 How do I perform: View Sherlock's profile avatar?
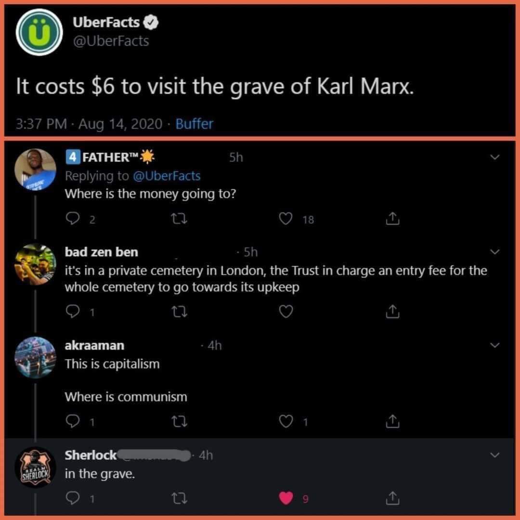click(x=35, y=467)
